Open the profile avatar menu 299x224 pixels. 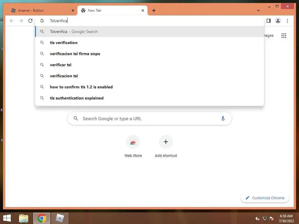tap(278, 21)
